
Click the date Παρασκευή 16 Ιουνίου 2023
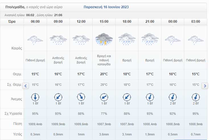106,7
